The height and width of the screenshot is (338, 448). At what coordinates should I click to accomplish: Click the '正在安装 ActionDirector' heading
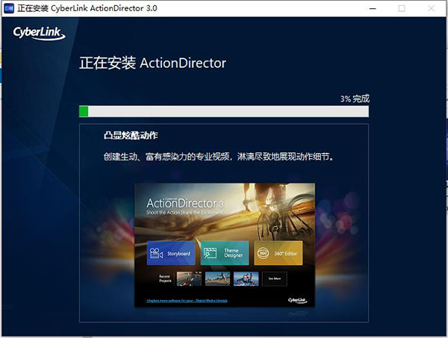(x=152, y=63)
